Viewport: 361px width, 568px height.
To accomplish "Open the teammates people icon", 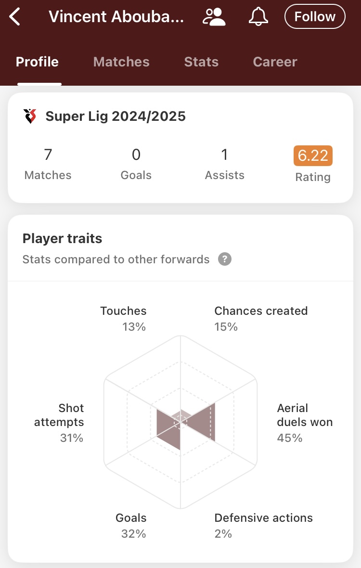I will point(214,17).
